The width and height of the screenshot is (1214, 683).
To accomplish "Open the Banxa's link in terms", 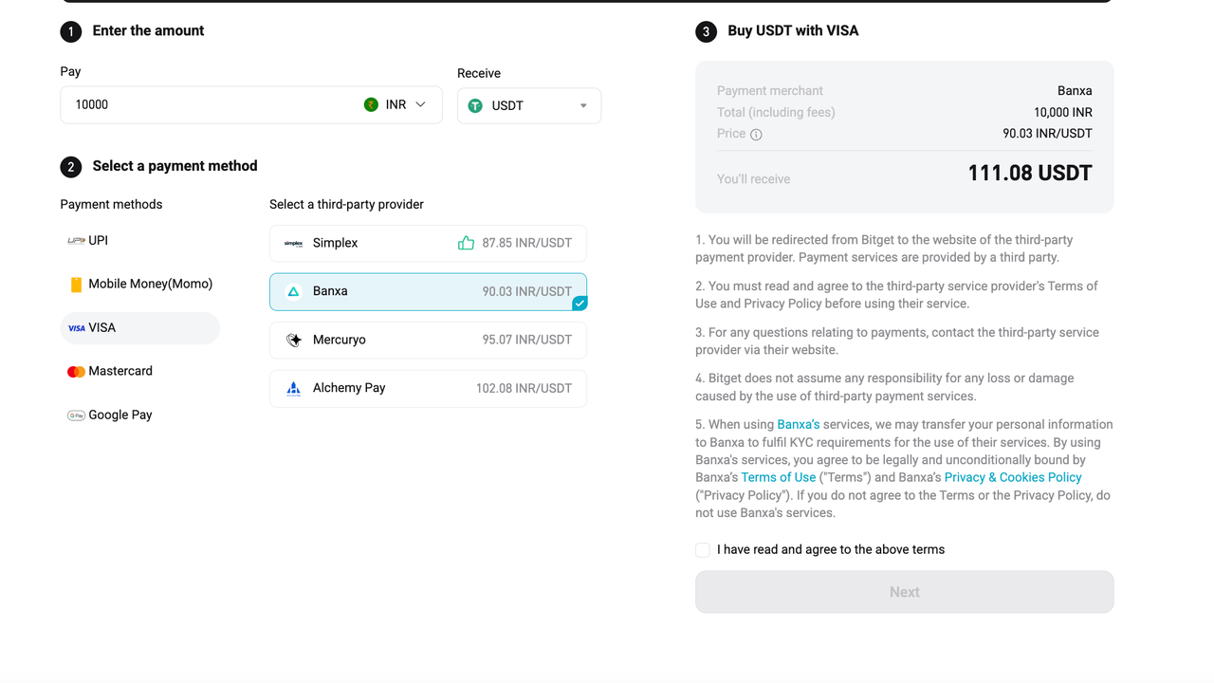I will click(799, 425).
